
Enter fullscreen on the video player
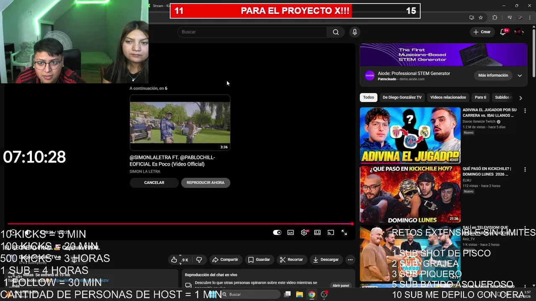click(344, 232)
